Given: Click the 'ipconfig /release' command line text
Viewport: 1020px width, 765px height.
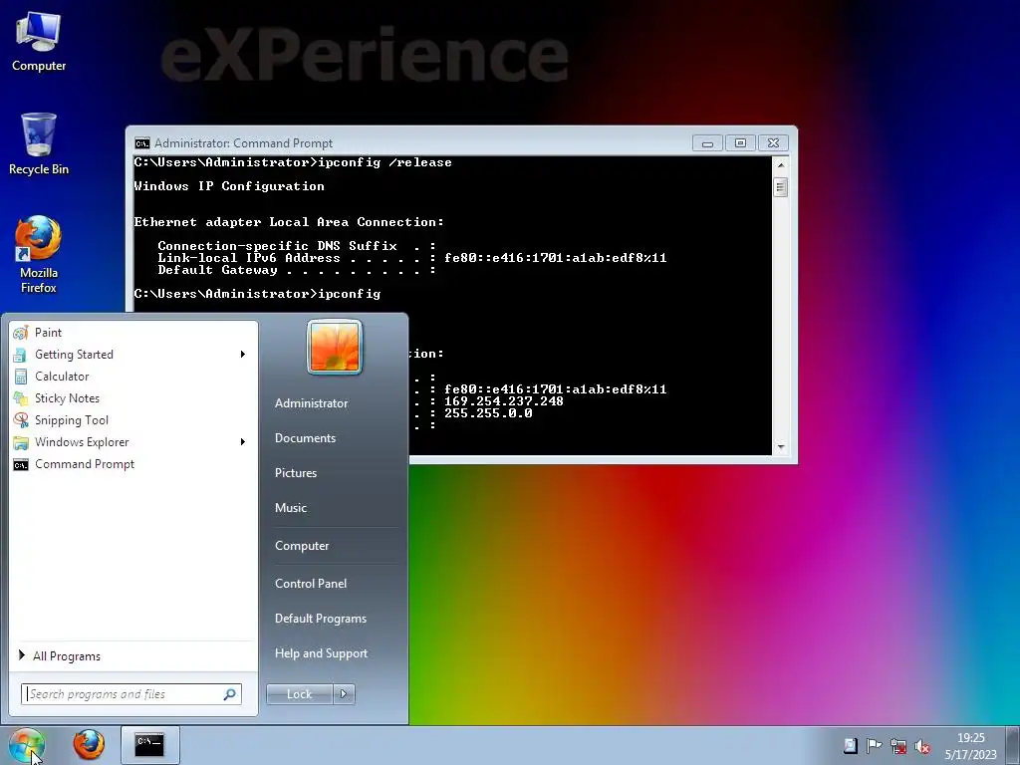Looking at the screenshot, I should (x=384, y=162).
